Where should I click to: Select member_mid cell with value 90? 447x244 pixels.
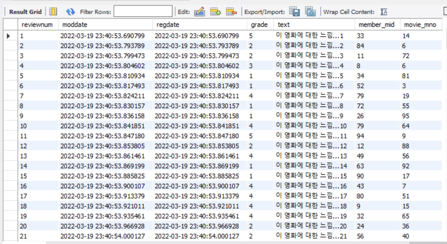tap(377, 176)
